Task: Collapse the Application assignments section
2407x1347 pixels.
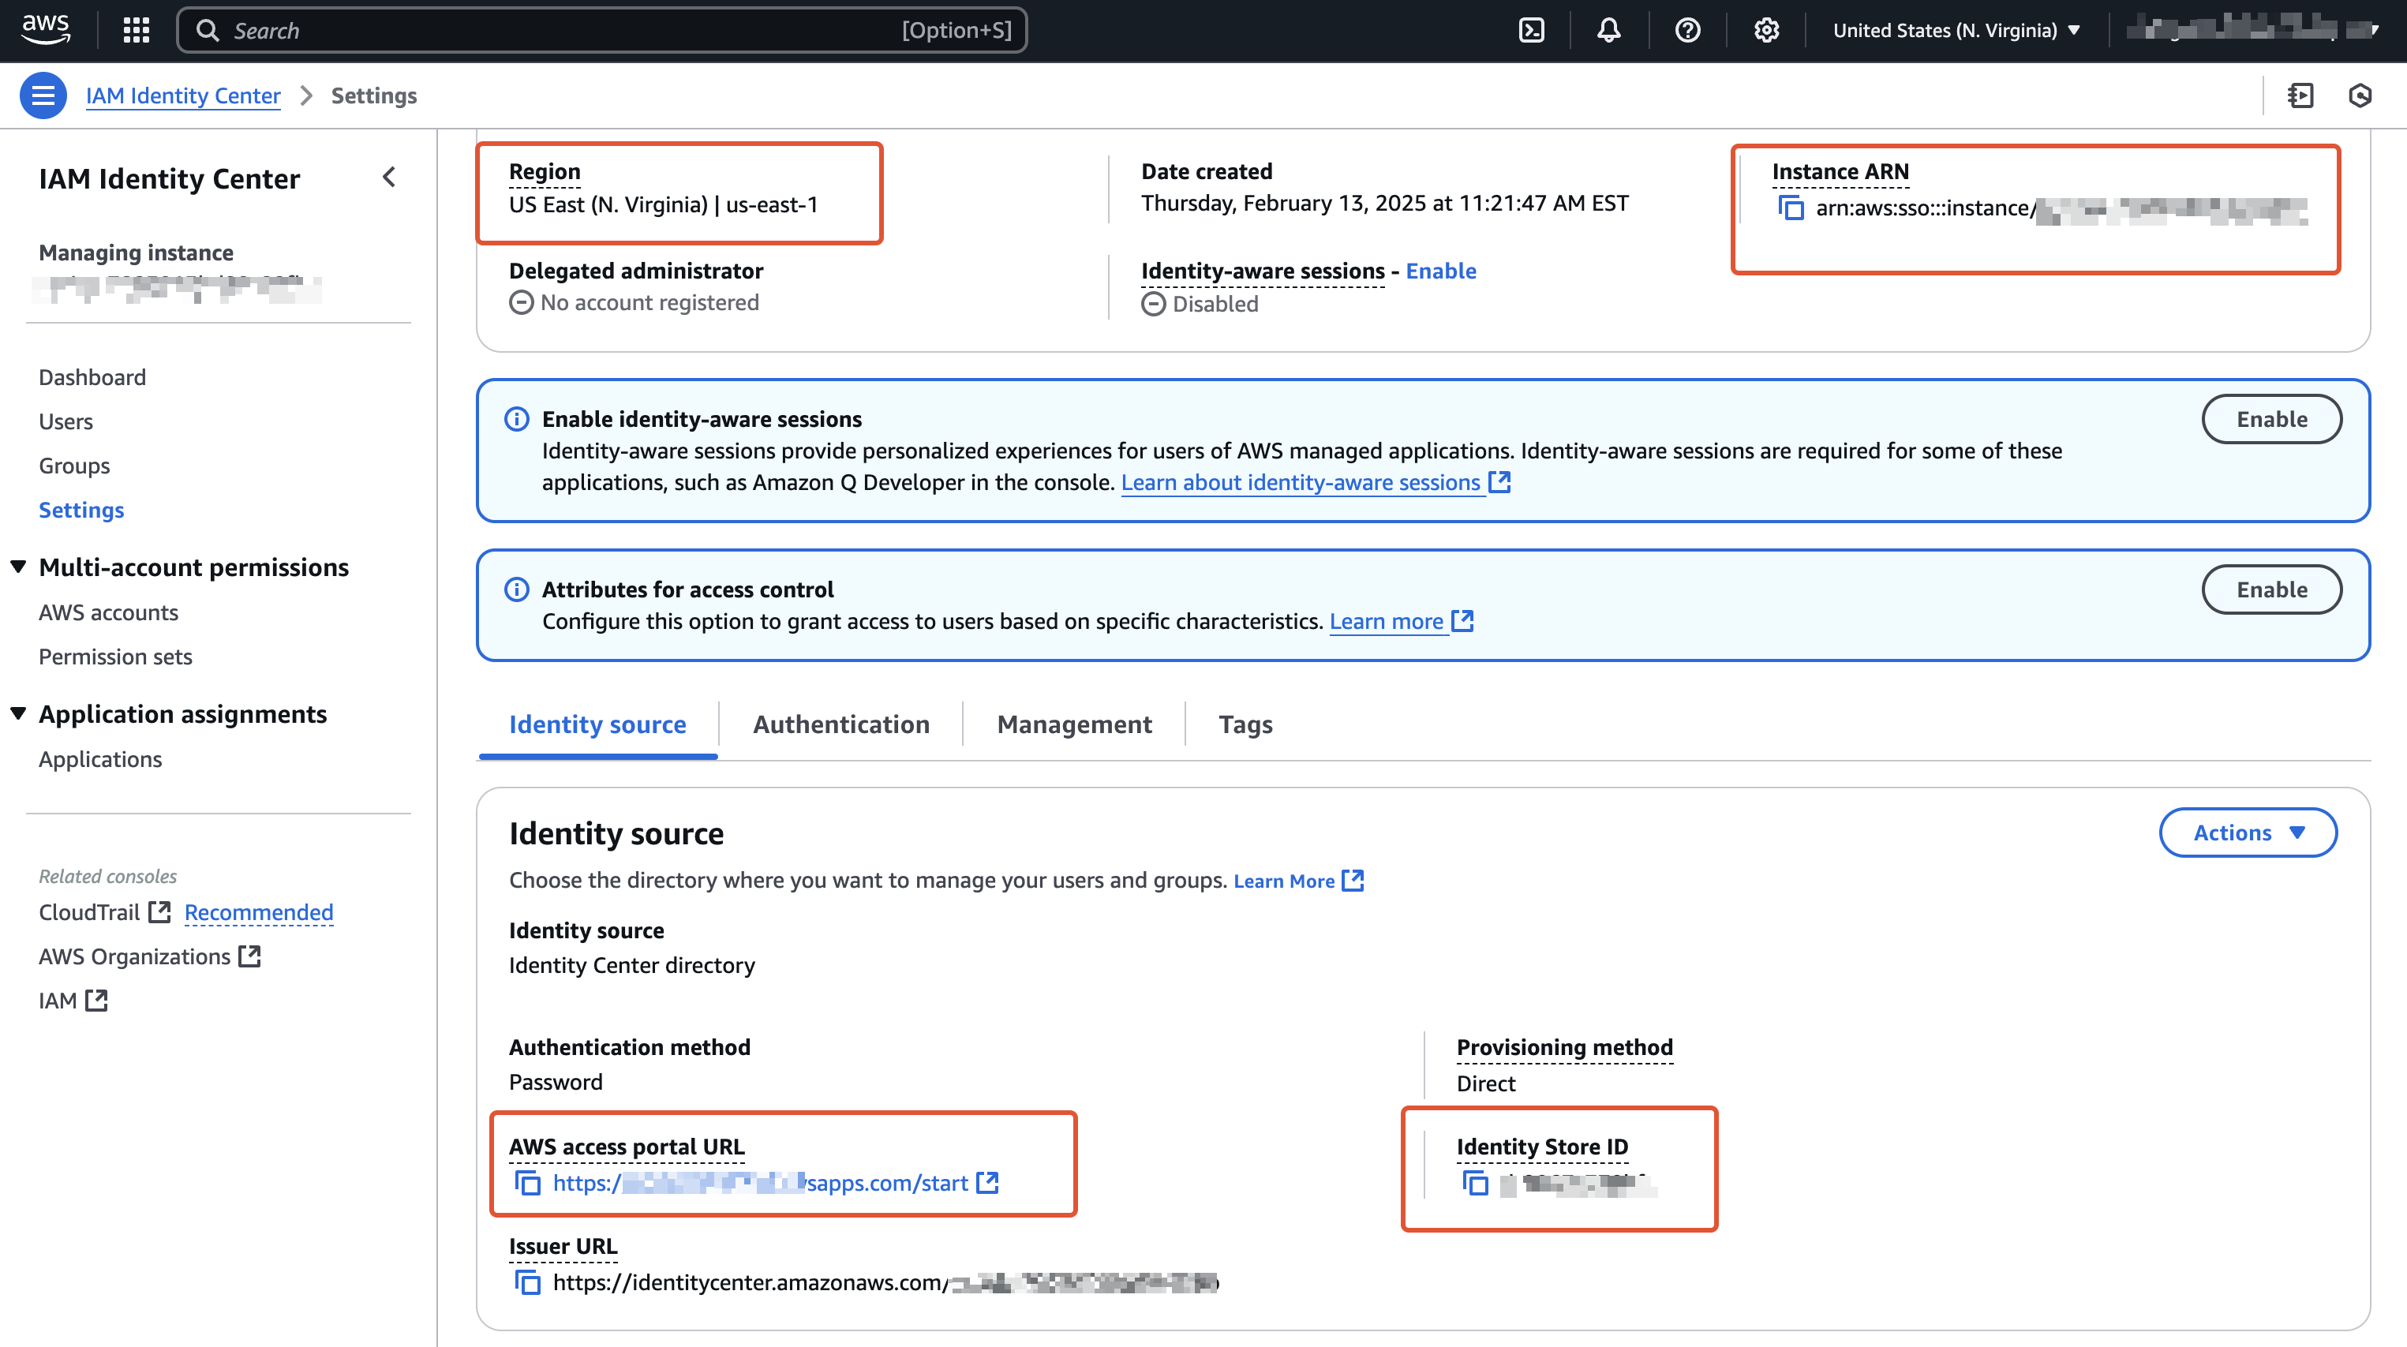Action: pyautogui.click(x=19, y=713)
